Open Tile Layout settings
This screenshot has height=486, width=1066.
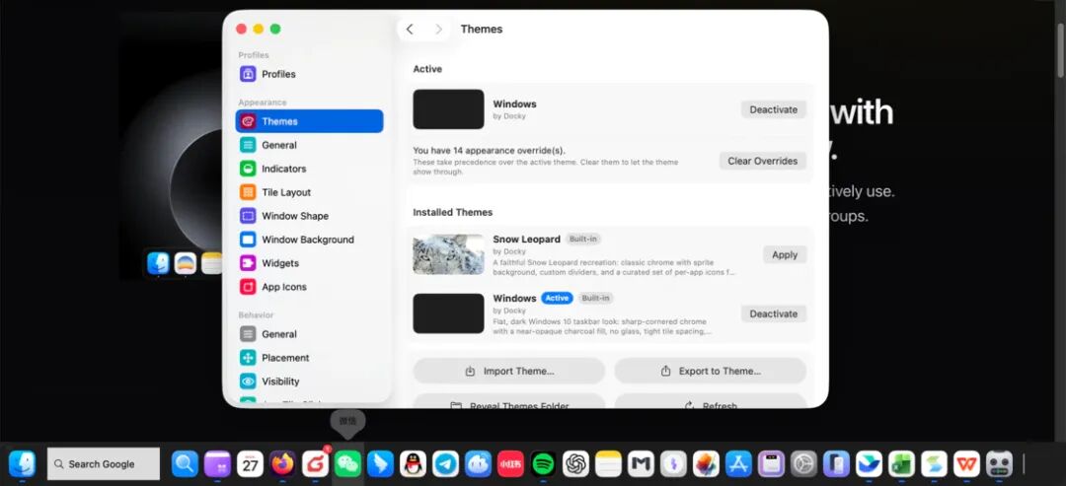(x=309, y=192)
